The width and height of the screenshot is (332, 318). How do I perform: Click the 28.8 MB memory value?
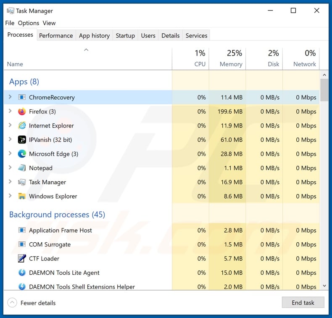232,154
